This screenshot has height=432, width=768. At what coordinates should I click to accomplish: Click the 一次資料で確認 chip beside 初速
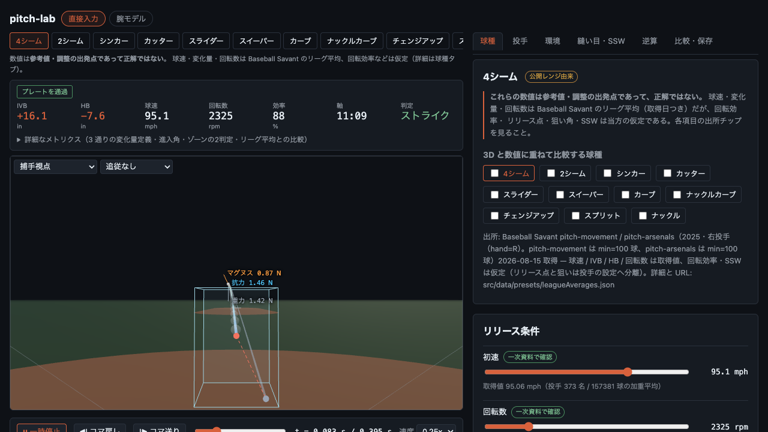pyautogui.click(x=530, y=357)
